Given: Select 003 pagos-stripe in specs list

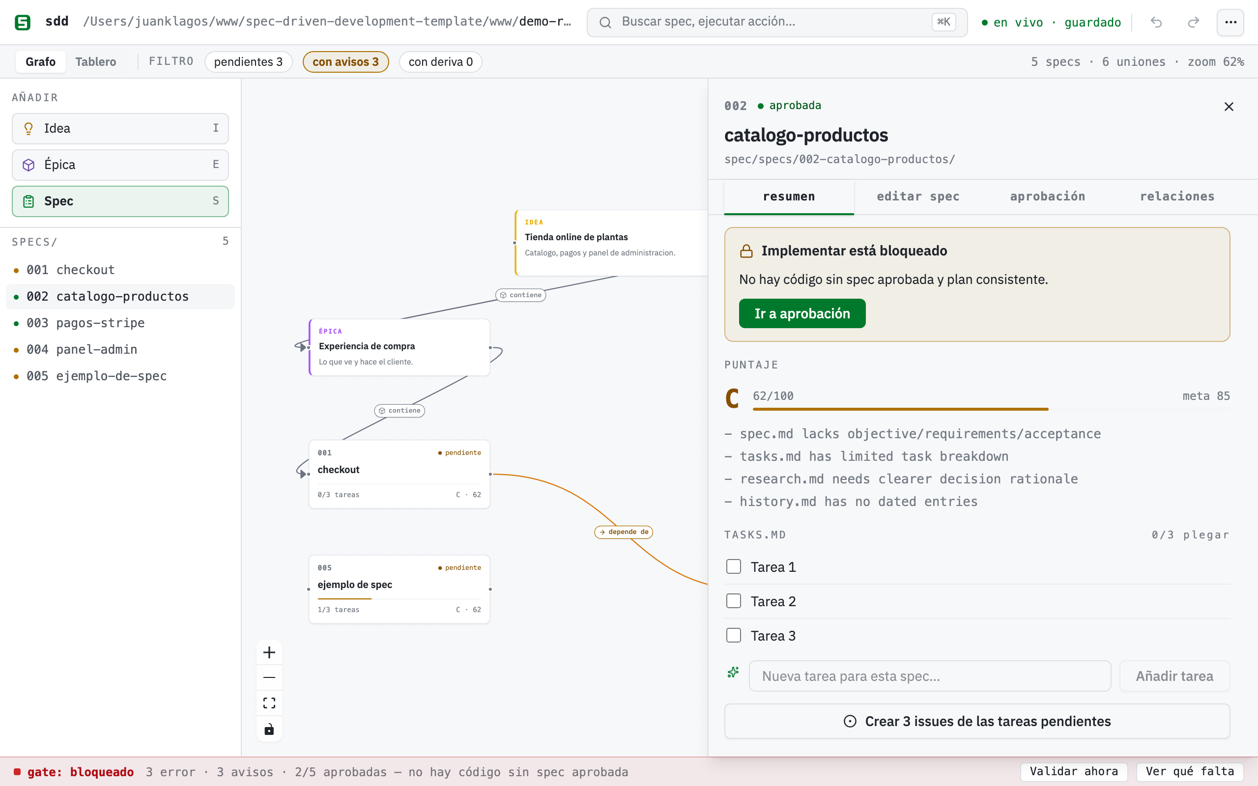Looking at the screenshot, I should [x=120, y=323].
